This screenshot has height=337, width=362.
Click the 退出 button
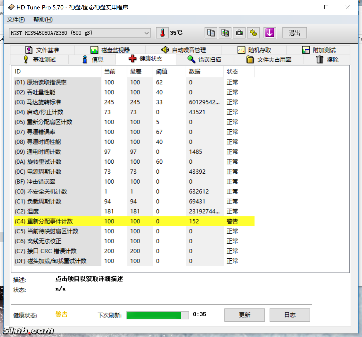[x=294, y=33]
